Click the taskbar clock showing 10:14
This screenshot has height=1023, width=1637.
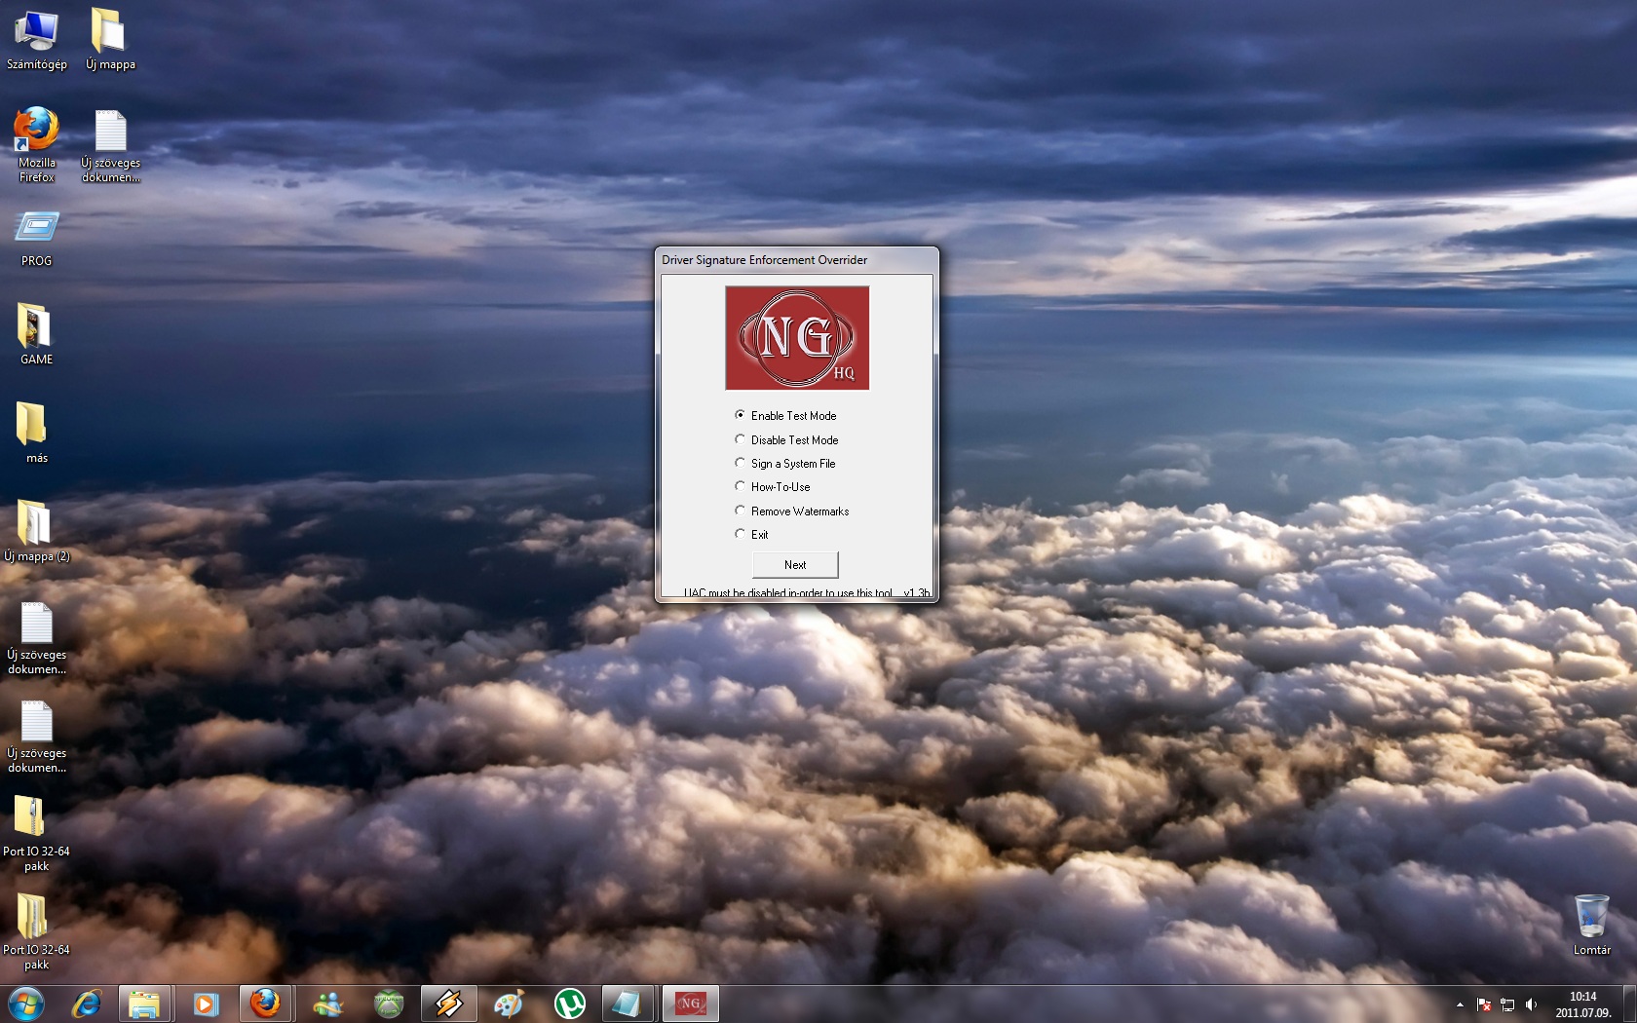coord(1582,1004)
